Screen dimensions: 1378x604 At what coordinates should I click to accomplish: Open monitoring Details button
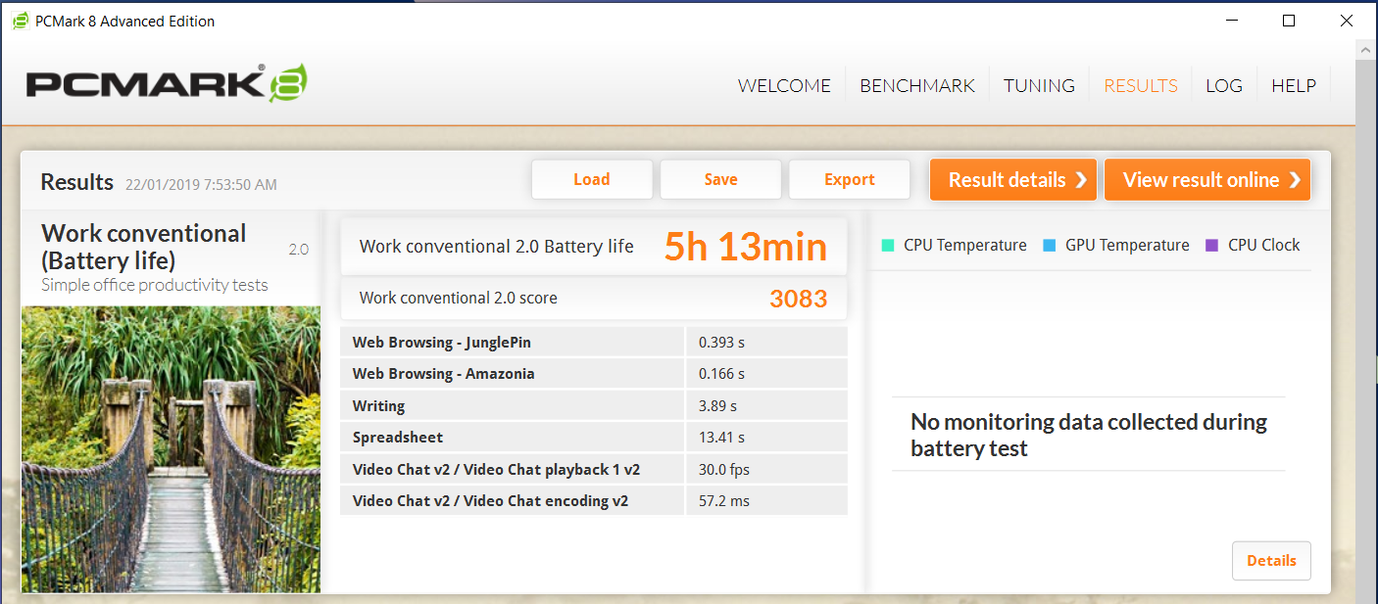[x=1271, y=560]
